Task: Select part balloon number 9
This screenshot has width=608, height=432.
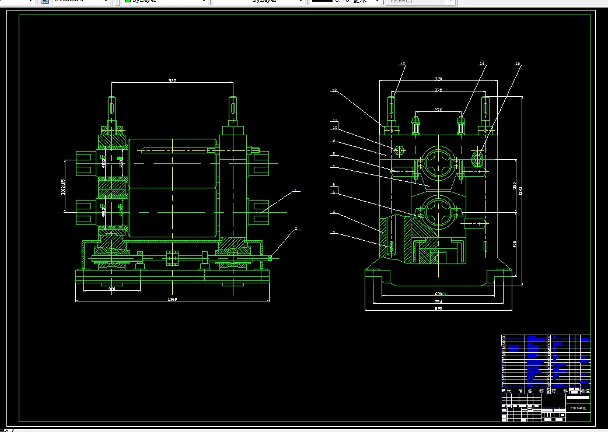Action: coord(334,141)
